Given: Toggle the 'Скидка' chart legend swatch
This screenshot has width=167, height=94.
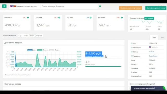Looking at the screenshot, I should (52, 50).
